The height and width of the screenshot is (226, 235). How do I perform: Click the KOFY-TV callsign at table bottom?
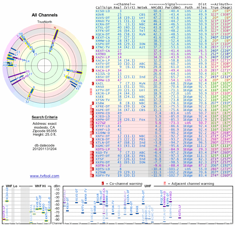[103, 176]
